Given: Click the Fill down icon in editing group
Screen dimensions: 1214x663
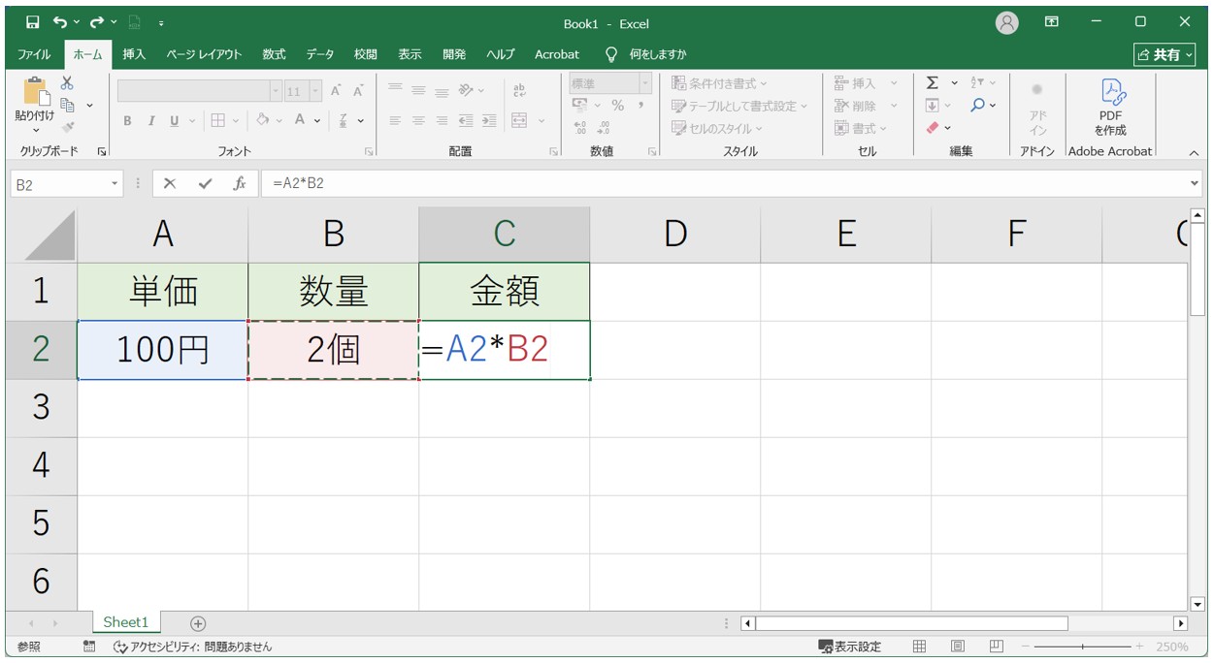Looking at the screenshot, I should click(933, 105).
